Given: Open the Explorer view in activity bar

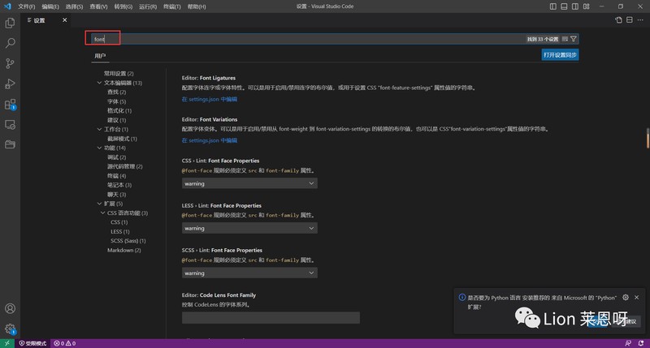Looking at the screenshot, I should coord(10,23).
